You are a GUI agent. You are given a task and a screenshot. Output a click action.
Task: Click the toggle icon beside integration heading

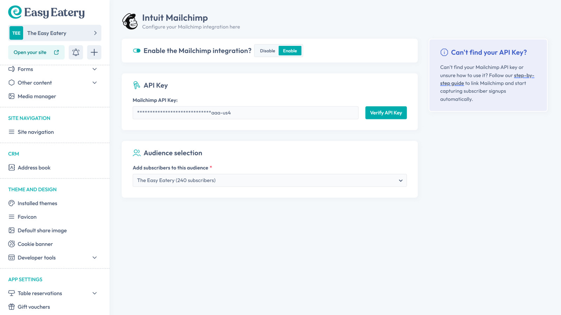point(137,51)
